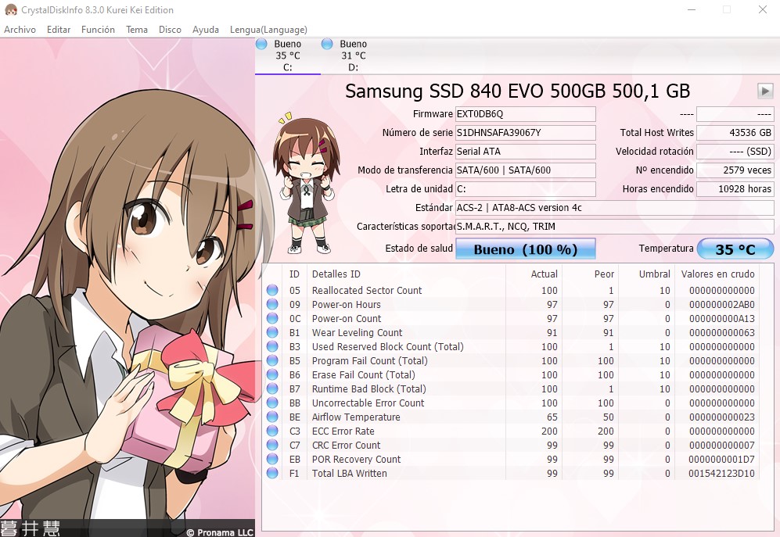Select the C: drive tab at 35 °C
This screenshot has width=780, height=537.
[288, 55]
